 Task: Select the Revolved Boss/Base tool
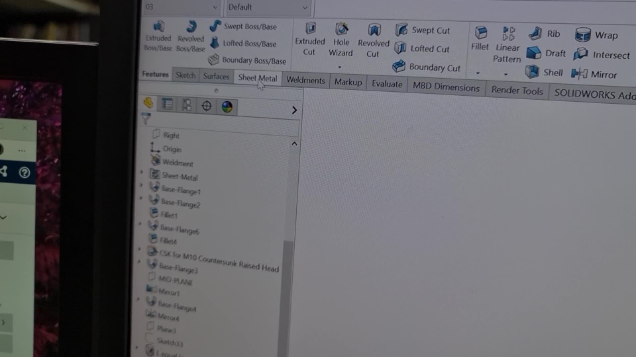click(x=191, y=37)
